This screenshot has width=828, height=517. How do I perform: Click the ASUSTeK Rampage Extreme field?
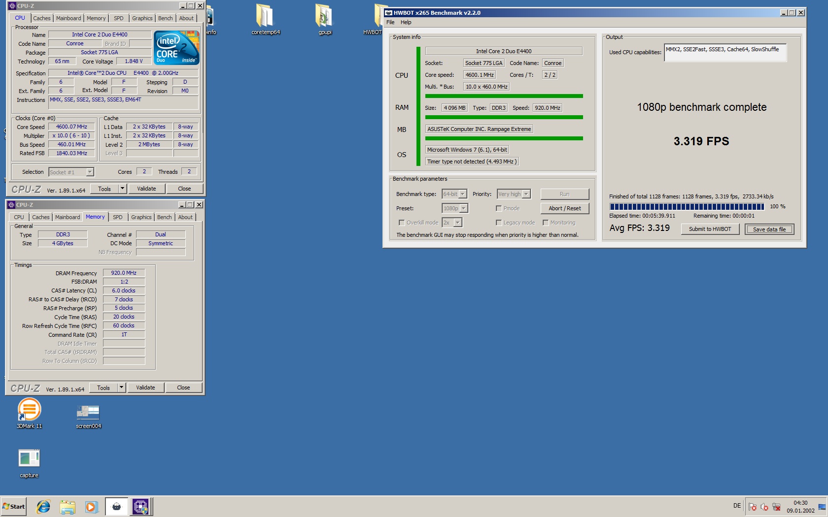[x=479, y=129]
